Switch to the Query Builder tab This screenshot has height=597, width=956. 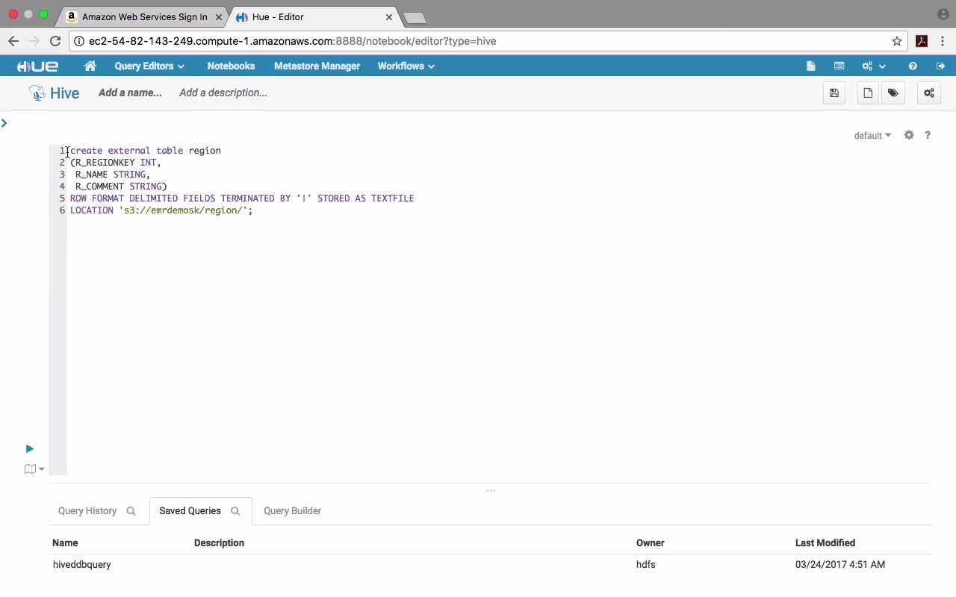click(x=292, y=511)
